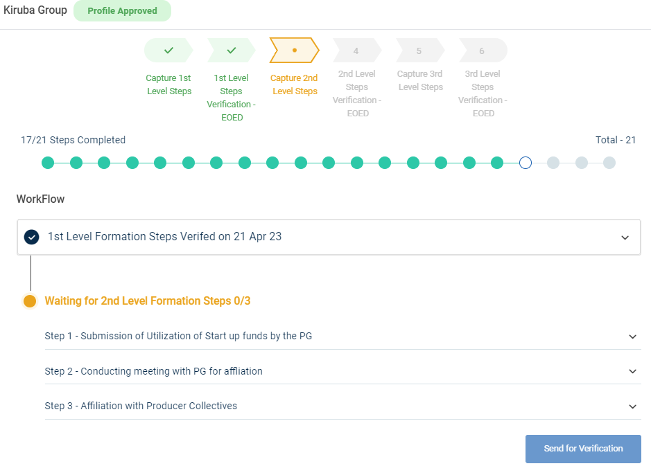651x466 pixels.
Task: Expand Step 1 Submission of Utilization chevron
Action: (x=632, y=337)
